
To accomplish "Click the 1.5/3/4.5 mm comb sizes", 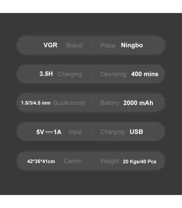I will (36, 103).
